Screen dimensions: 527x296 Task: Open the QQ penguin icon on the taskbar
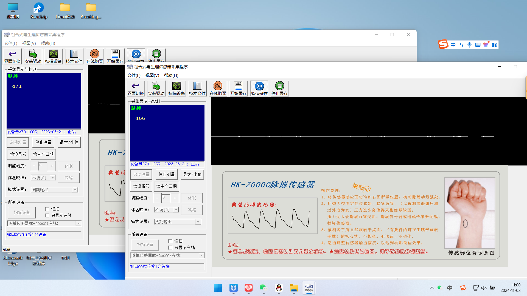(279, 288)
